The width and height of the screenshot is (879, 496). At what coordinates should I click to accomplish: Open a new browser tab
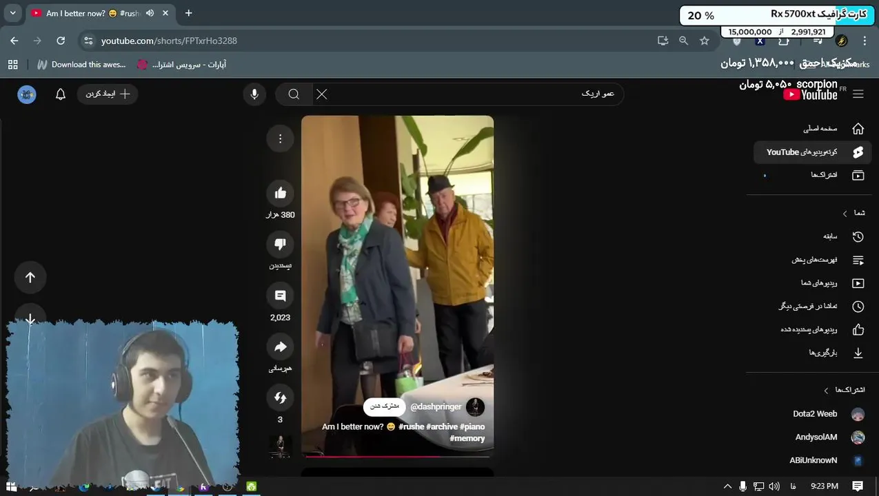click(188, 13)
